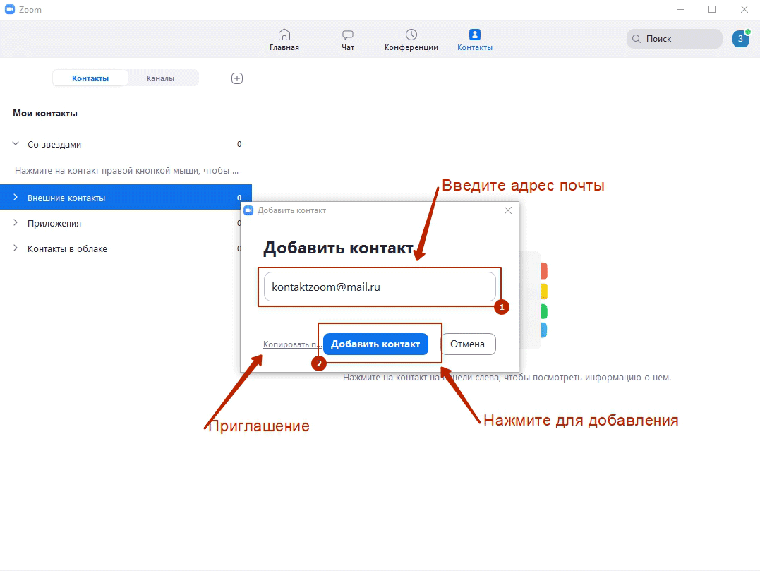Screen dimensions: 760x571
Task: Select the Приложения row label
Action: click(54, 224)
